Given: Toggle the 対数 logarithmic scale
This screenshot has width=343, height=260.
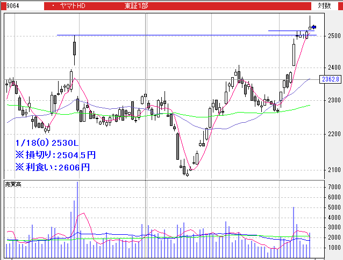Looking at the screenshot, I should pyautogui.click(x=324, y=5).
